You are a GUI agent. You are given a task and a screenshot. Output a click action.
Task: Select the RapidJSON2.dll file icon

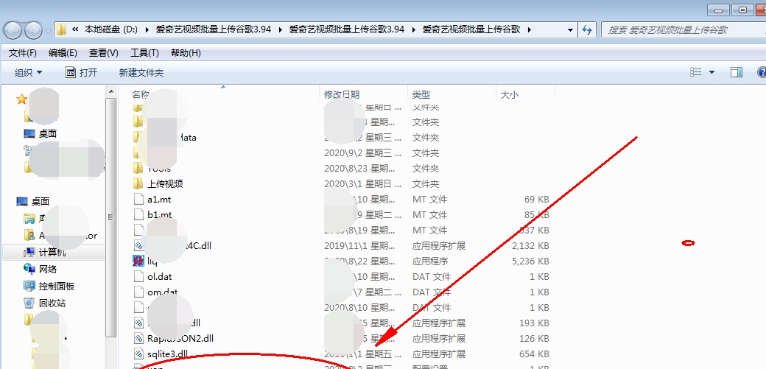click(138, 338)
